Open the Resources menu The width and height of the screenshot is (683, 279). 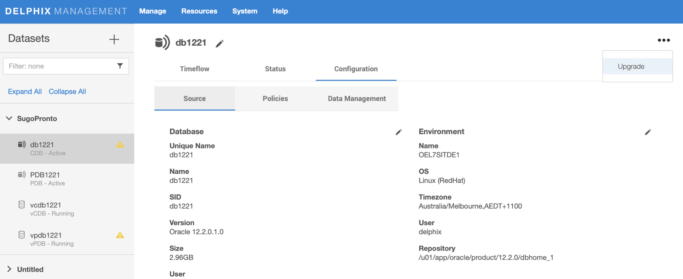(x=199, y=11)
